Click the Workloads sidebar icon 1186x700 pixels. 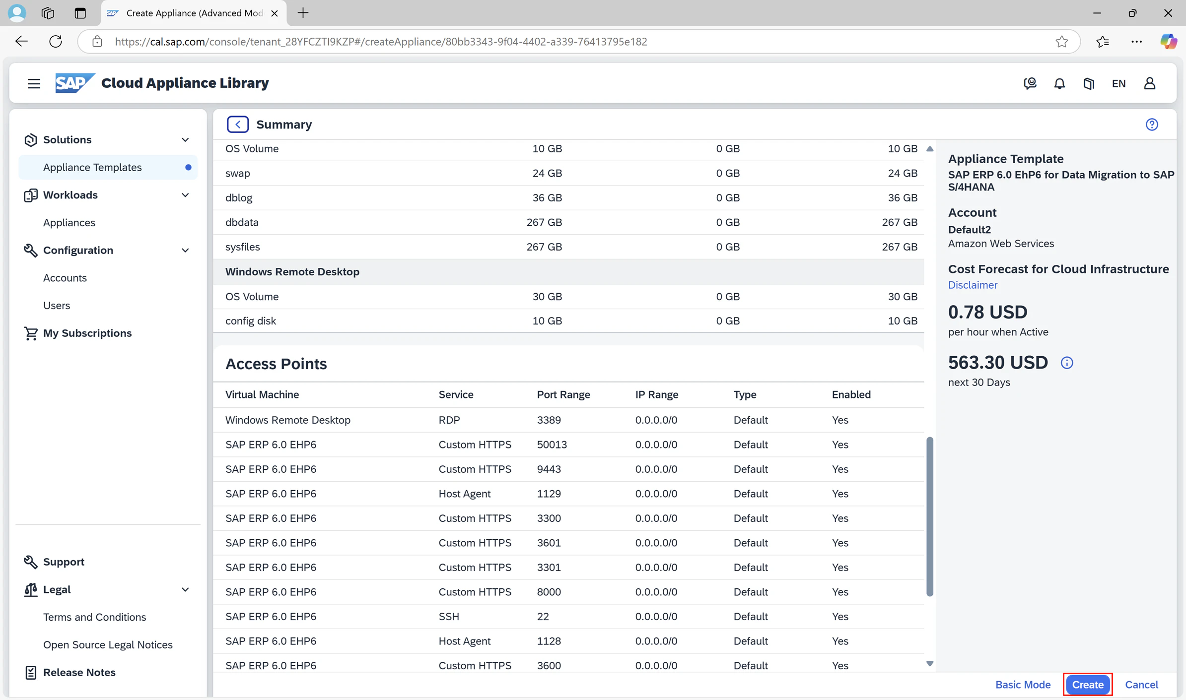coord(30,195)
